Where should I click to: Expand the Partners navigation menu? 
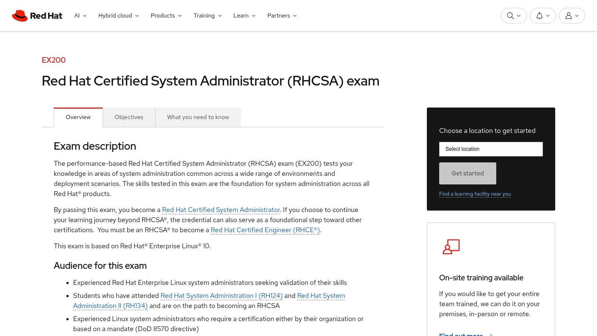pos(282,16)
